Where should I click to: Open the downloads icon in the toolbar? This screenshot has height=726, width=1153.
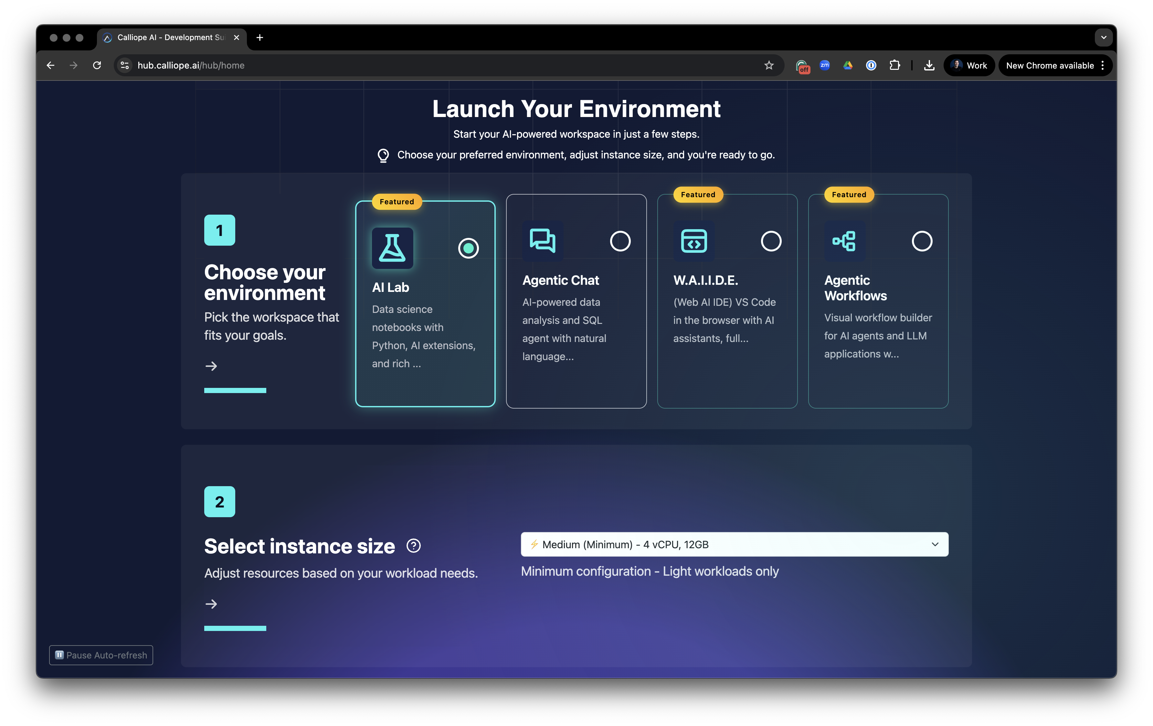click(x=929, y=65)
